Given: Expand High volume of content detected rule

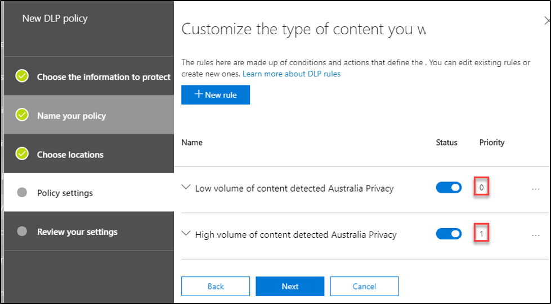Looking at the screenshot, I should point(186,234).
